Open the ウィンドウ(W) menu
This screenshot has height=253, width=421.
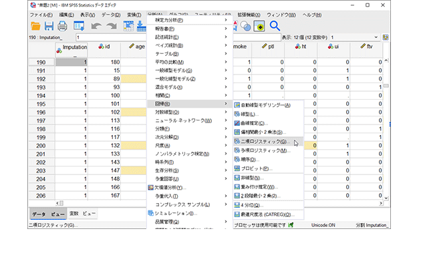[x=281, y=15]
